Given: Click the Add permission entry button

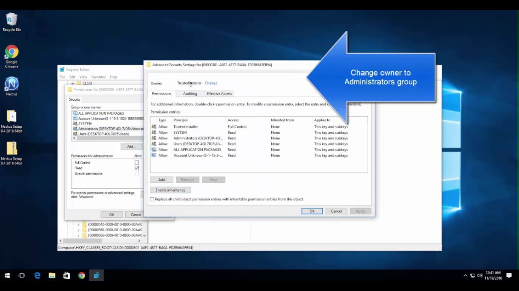Looking at the screenshot, I should coord(162,179).
